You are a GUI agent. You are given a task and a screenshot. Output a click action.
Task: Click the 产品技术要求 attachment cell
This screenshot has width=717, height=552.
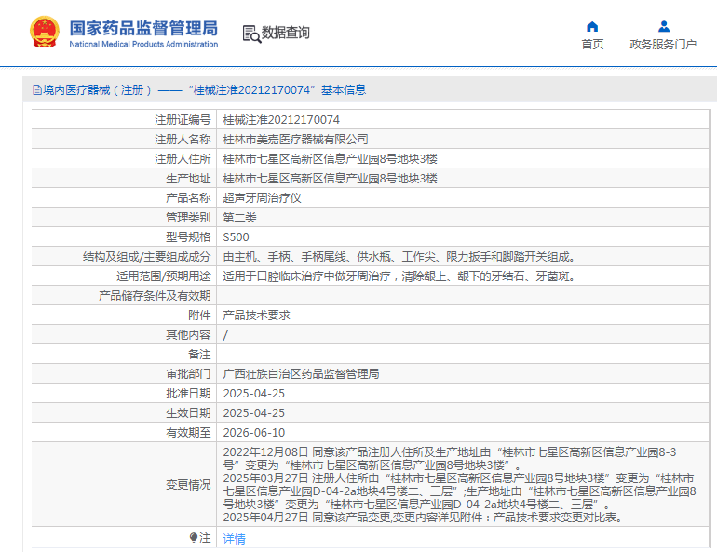coord(256,316)
